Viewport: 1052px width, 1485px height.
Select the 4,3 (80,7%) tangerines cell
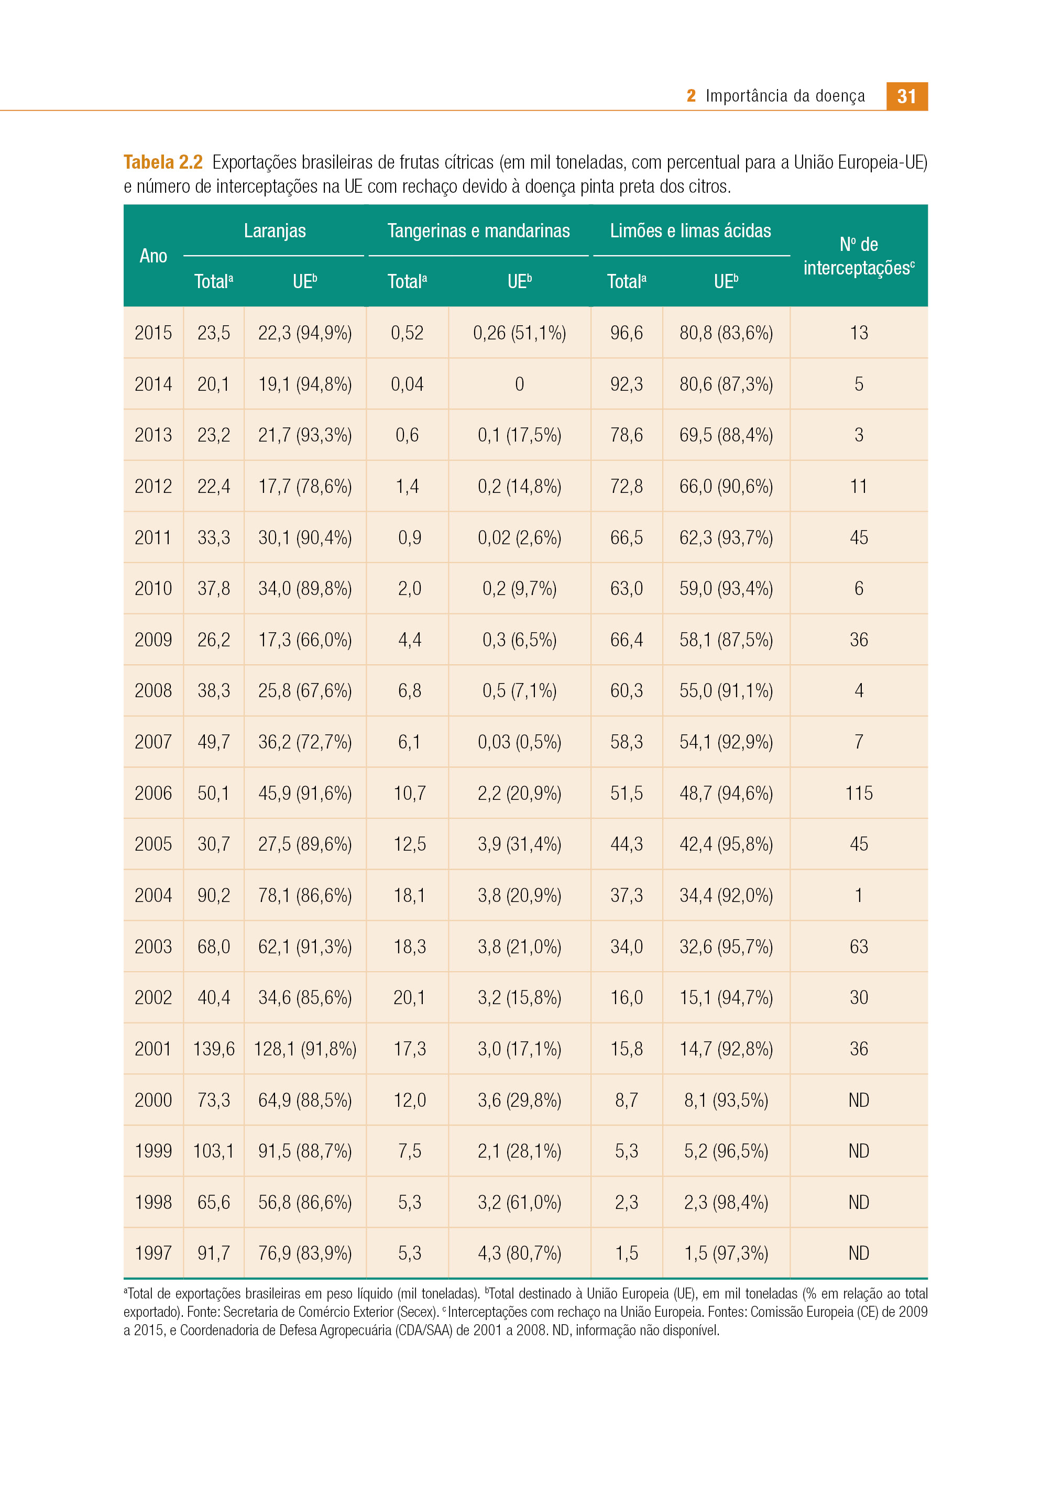520,1253
